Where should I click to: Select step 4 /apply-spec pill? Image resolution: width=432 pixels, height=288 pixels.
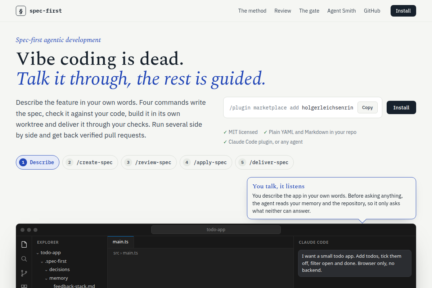tap(206, 162)
